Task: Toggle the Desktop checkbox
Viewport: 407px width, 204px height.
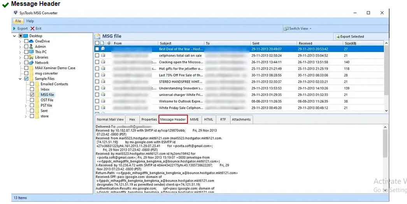Action: click(x=21, y=36)
